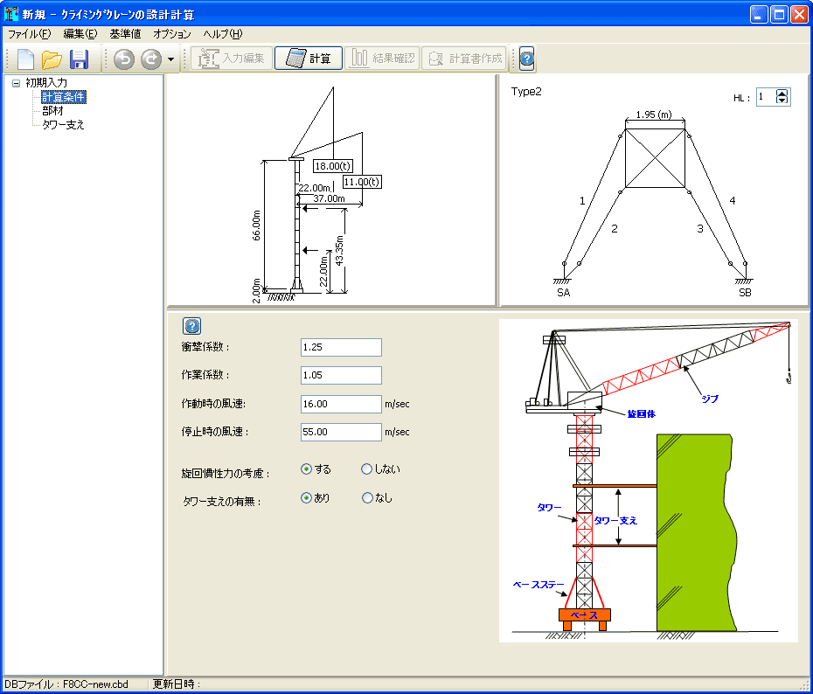The height and width of the screenshot is (694, 813).
Task: Click the 停止時の風速 input field
Action: tap(341, 432)
